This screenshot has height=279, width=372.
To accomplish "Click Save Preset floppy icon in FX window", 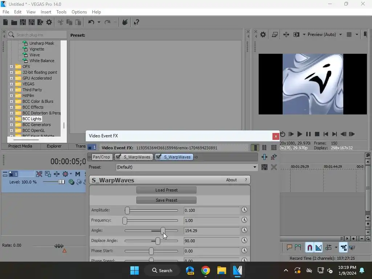I will (264, 167).
